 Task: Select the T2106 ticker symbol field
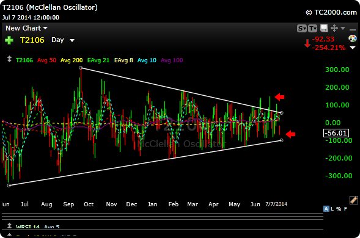[32, 40]
